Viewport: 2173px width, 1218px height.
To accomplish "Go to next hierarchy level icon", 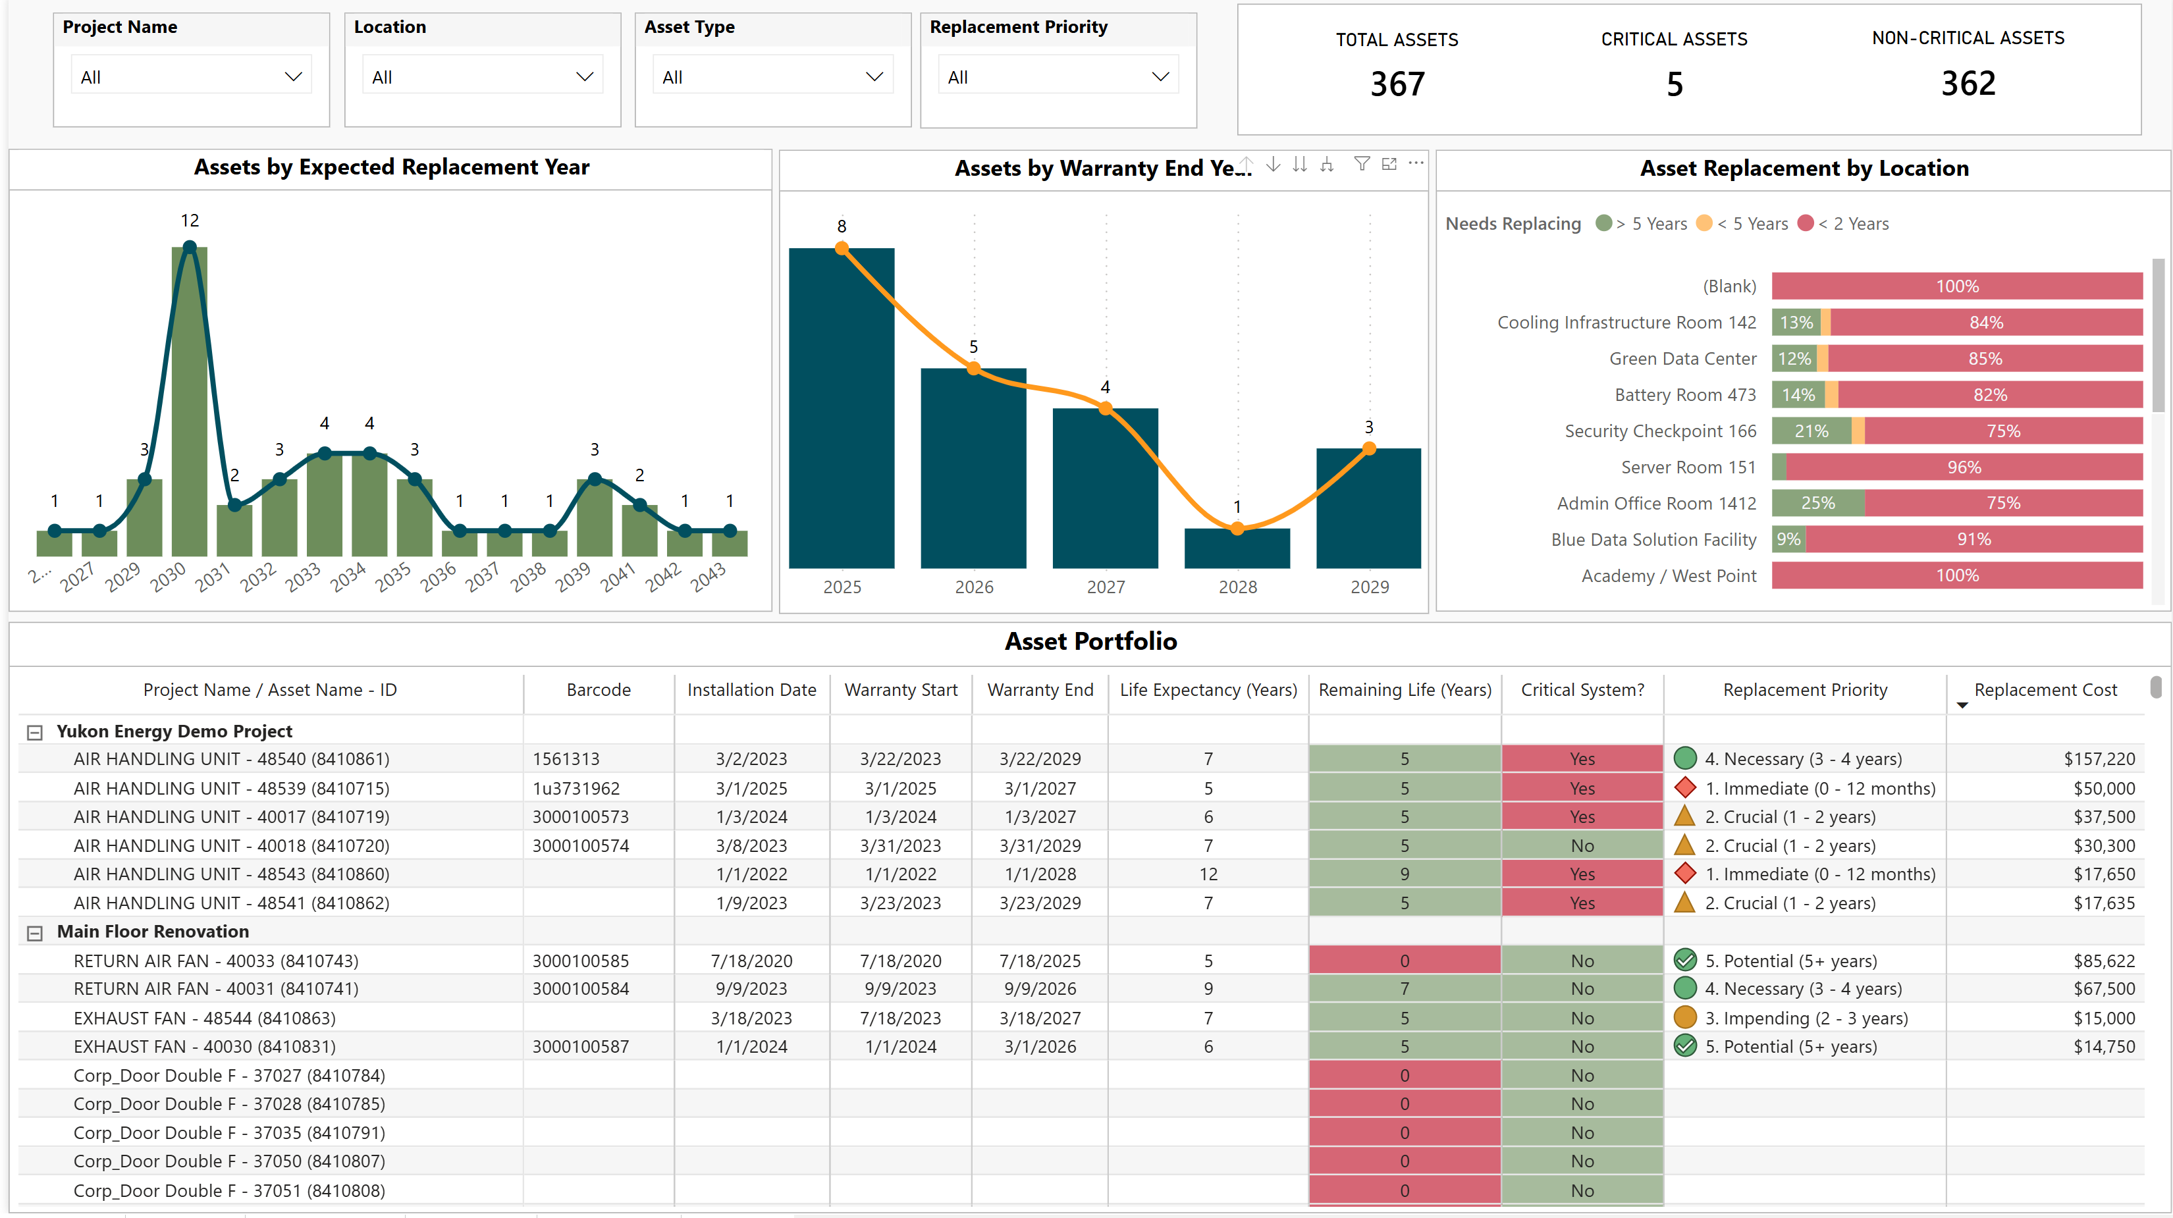I will [1300, 164].
